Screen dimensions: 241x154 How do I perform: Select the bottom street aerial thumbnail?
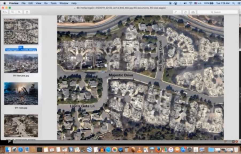[21, 125]
